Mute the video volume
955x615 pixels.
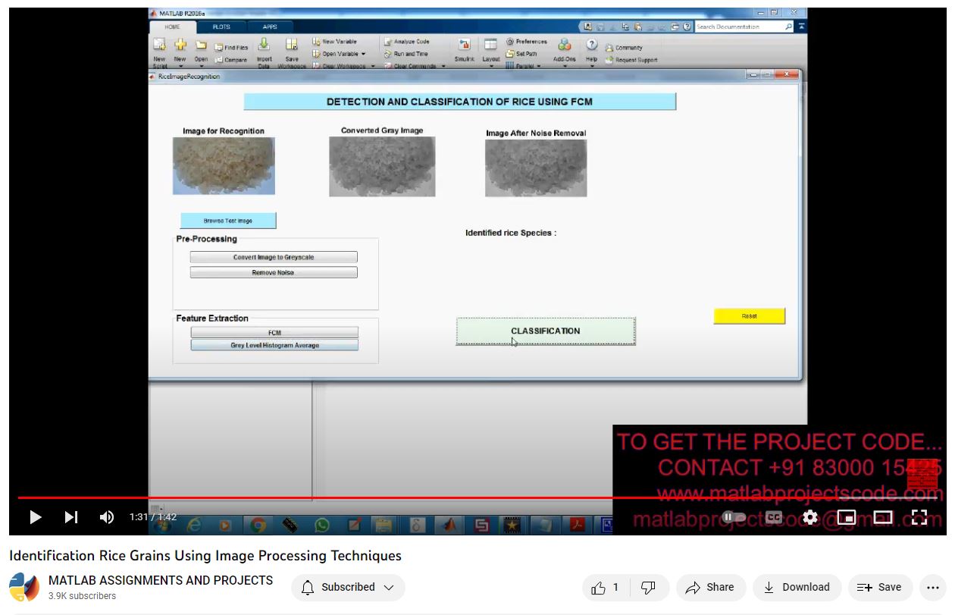(107, 517)
